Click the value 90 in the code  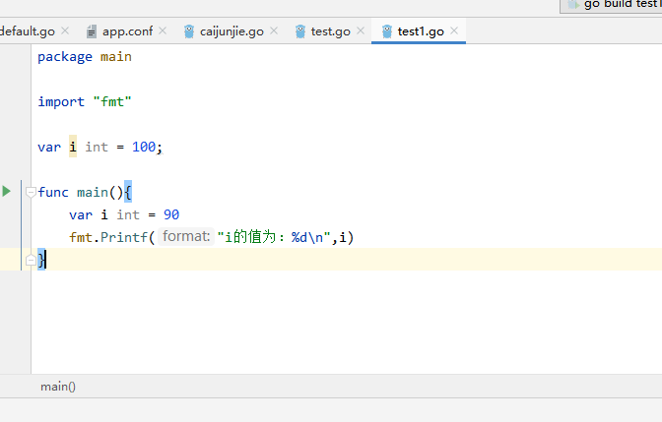[x=171, y=215]
